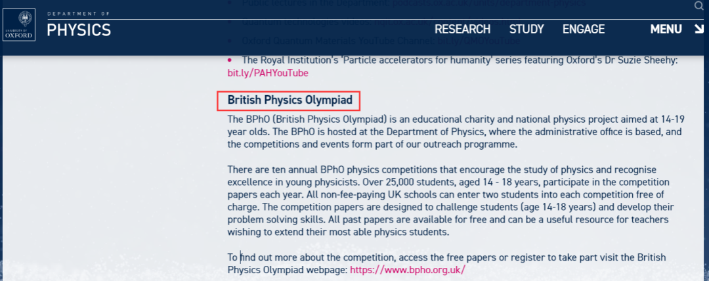This screenshot has width=709, height=281.
Task: Go to Department of Physics home logo
Action: (x=79, y=26)
